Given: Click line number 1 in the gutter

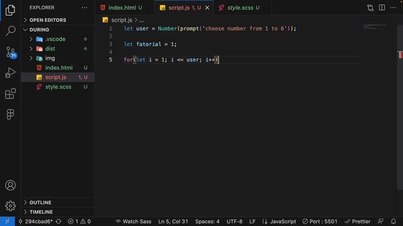Looking at the screenshot, I should [111, 28].
